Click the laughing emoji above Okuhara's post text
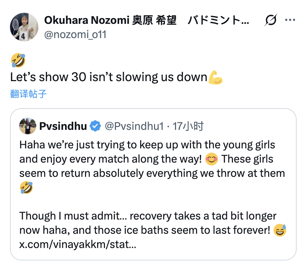 (18, 60)
